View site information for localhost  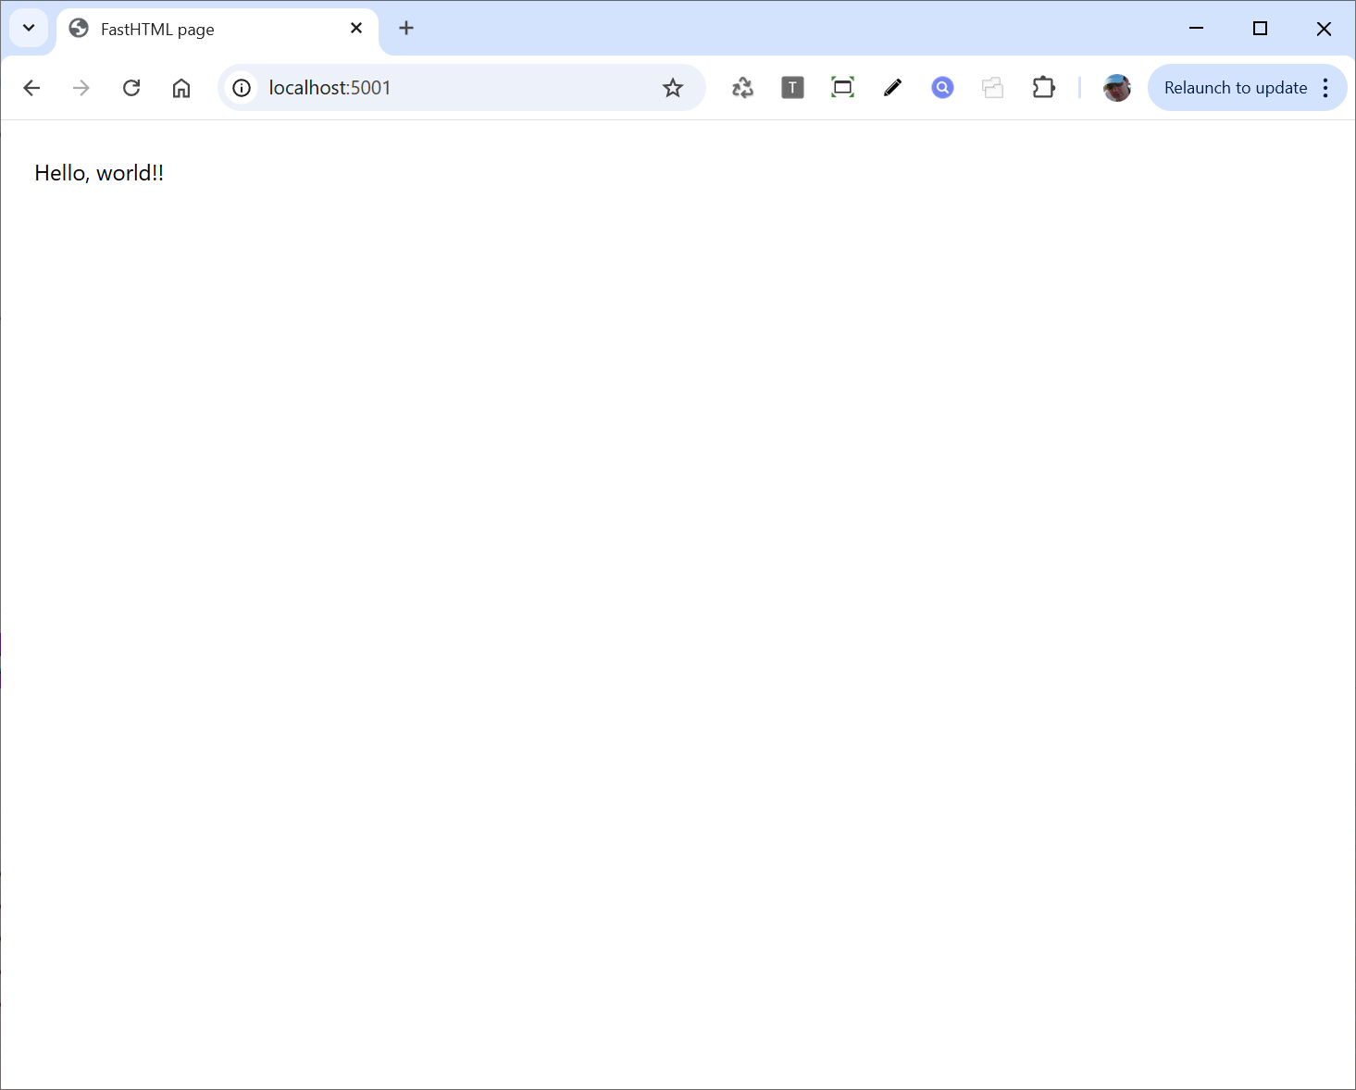point(242,88)
